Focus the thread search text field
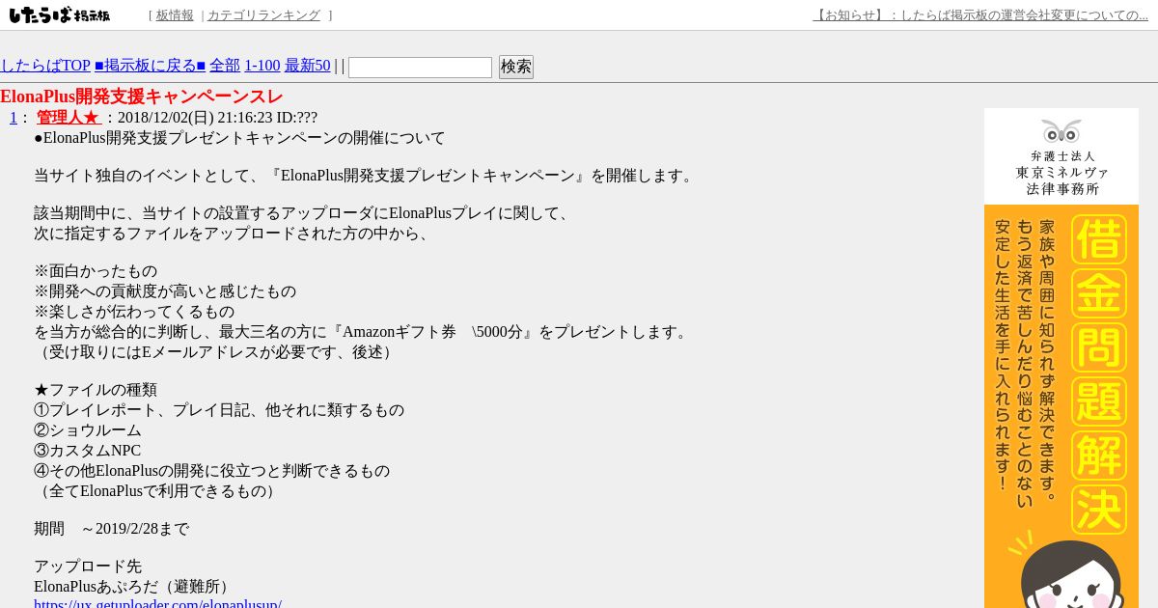Viewport: 1158px width, 608px height. (420, 68)
